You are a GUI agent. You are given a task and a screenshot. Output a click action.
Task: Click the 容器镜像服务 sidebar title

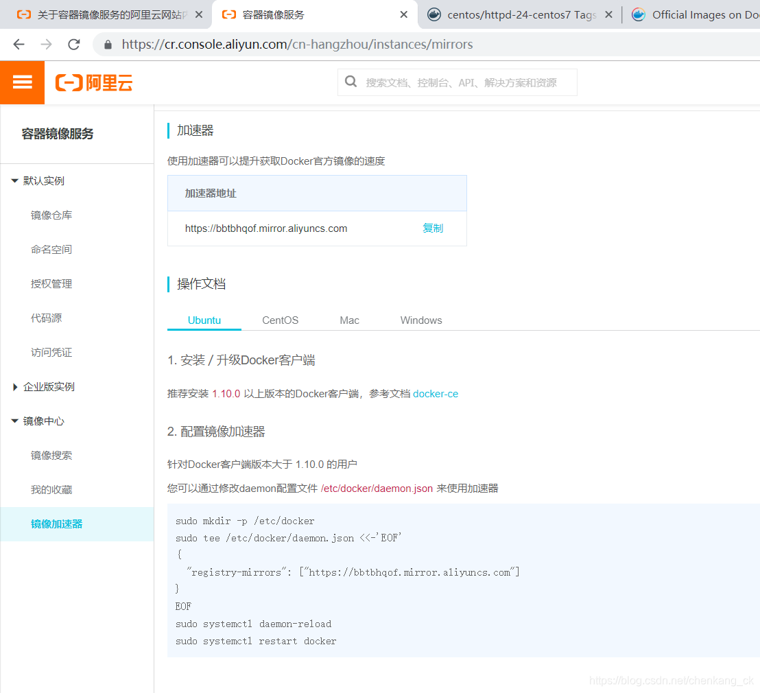click(x=58, y=134)
